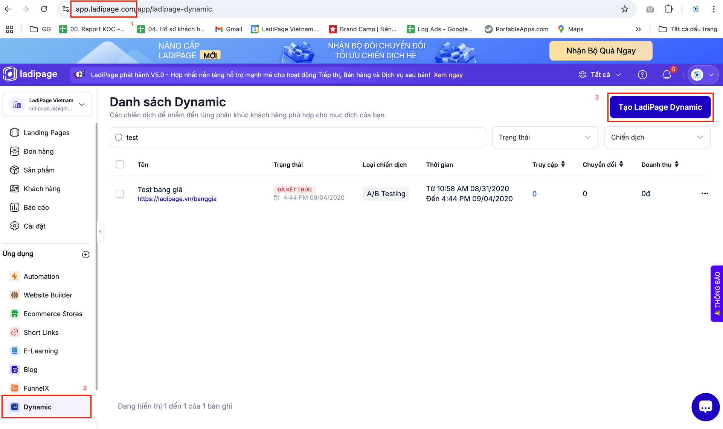Viewport: 723px width, 429px height.
Task: Click the search field containing test
Action: [297, 137]
